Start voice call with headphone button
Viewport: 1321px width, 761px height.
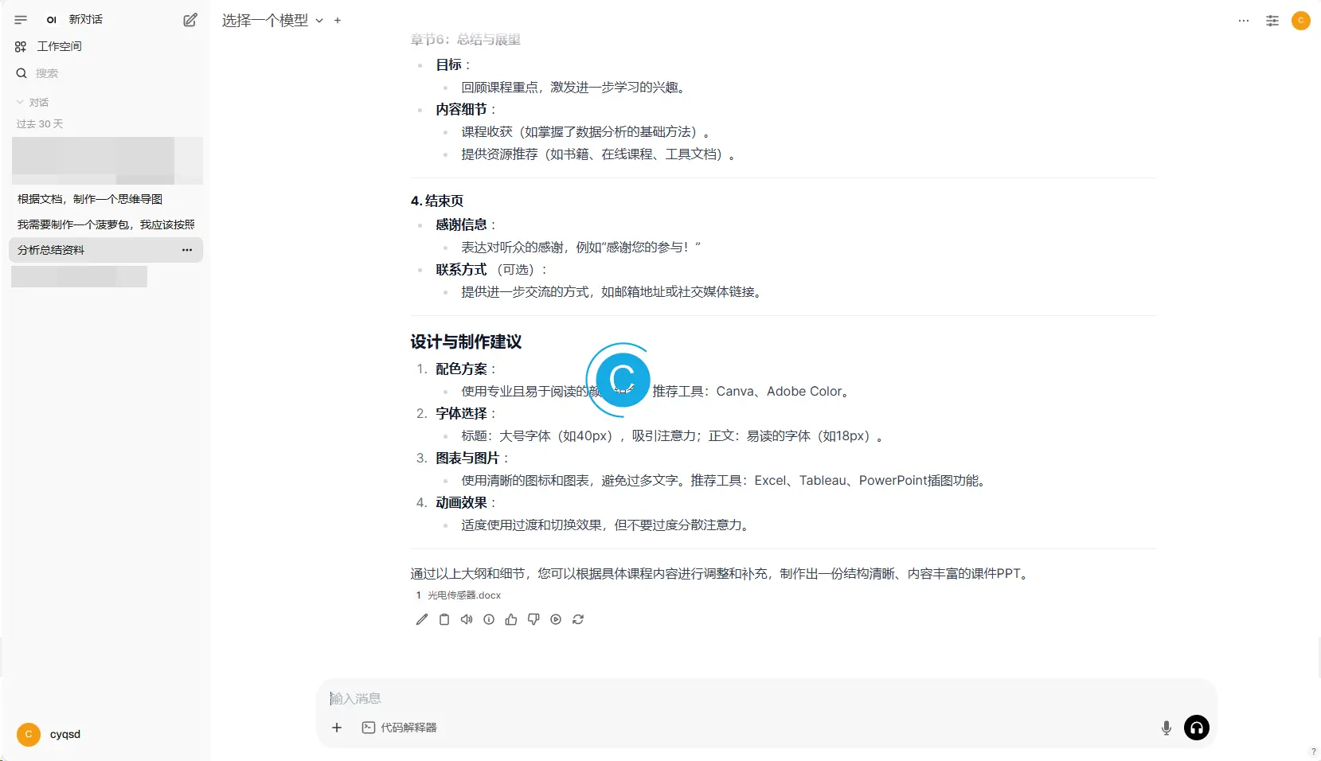tap(1197, 728)
